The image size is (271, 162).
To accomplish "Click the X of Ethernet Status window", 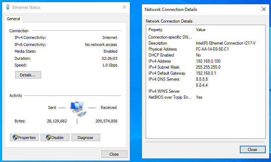I will pyautogui.click(x=125, y=7).
